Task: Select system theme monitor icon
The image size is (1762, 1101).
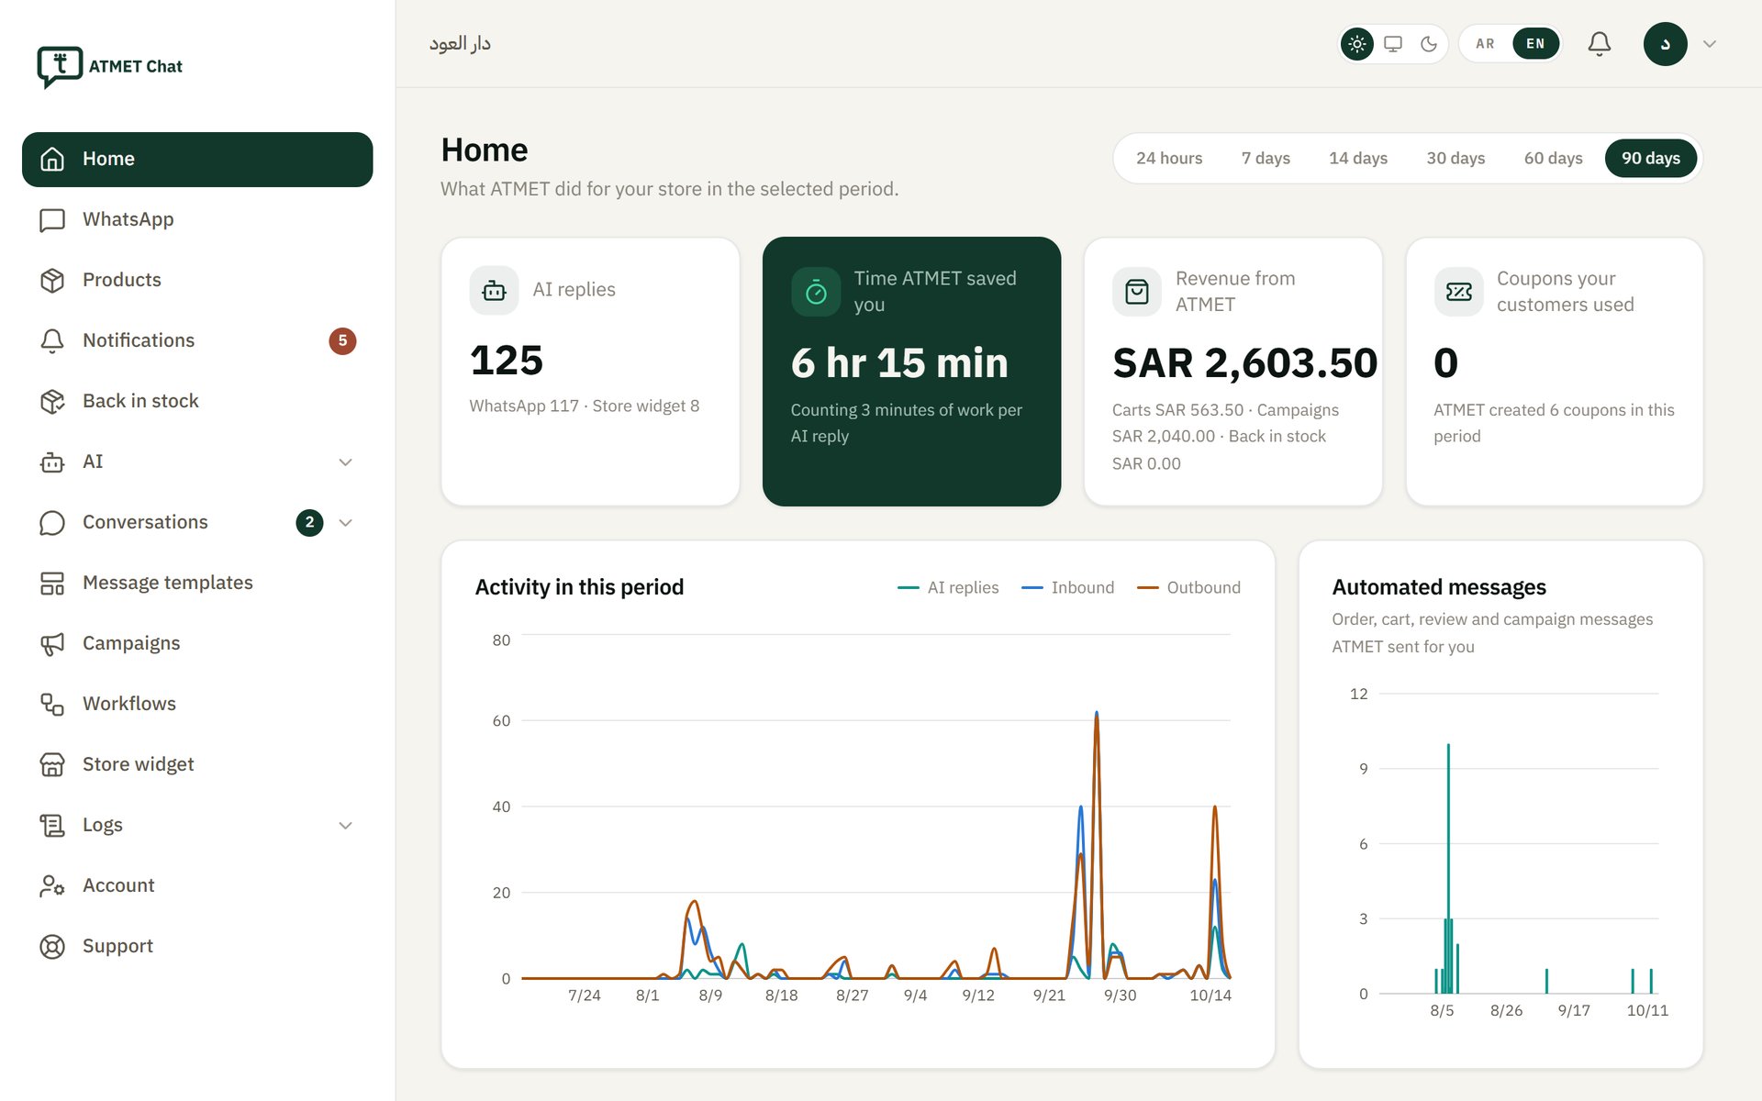Action: click(1393, 43)
